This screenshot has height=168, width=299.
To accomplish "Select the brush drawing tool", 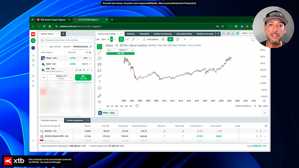I will [100, 76].
